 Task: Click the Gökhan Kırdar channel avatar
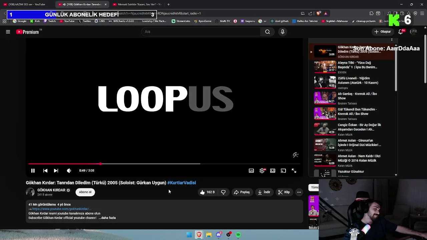30,192
